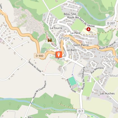The image size is (118, 118).
Task: Click the Saint-Pierre label
Action: click(x=81, y=45)
